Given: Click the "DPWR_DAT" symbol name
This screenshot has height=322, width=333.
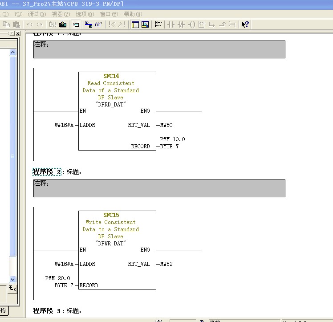Looking at the screenshot, I should pos(111,244).
